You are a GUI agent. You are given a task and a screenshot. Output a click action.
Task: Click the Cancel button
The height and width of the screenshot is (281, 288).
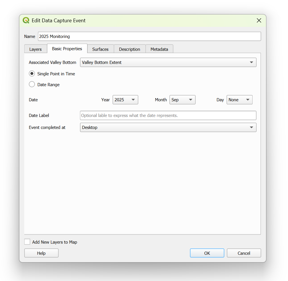click(244, 253)
